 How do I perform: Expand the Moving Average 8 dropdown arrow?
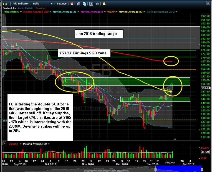(105, 12)
